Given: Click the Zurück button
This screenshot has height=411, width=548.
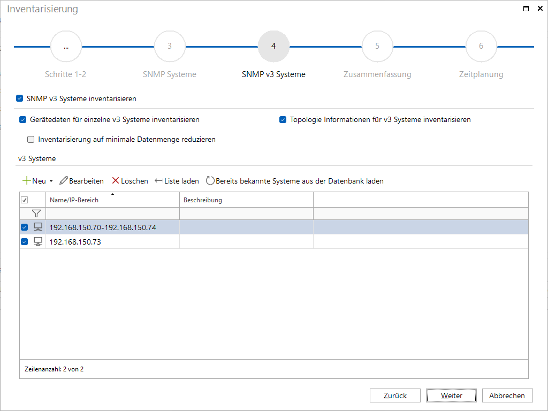Looking at the screenshot, I should tap(395, 395).
